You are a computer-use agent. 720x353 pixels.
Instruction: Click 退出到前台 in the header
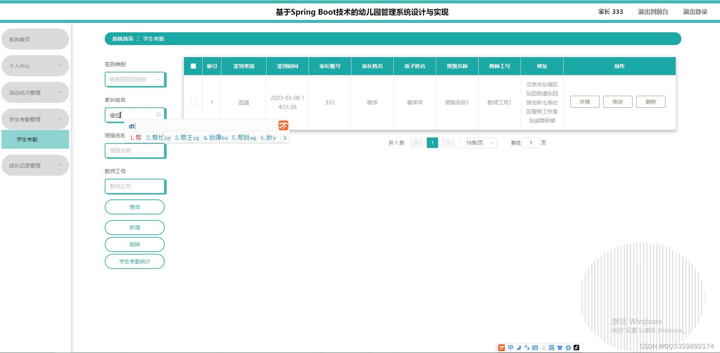[x=653, y=12]
